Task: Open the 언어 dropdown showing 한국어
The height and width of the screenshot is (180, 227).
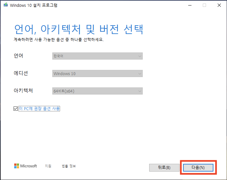Action: [x=98, y=56]
